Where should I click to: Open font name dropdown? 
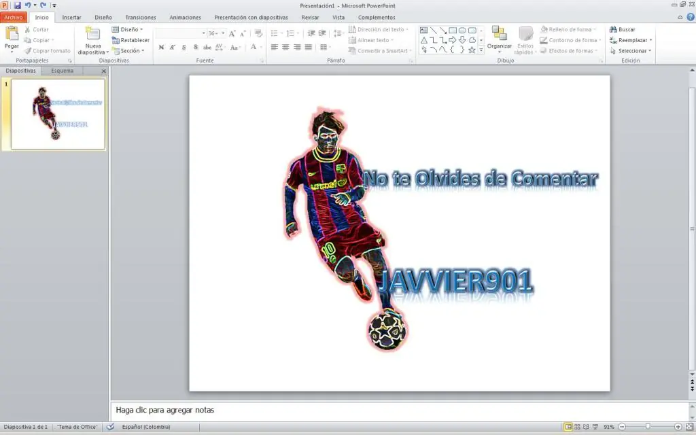pos(204,33)
